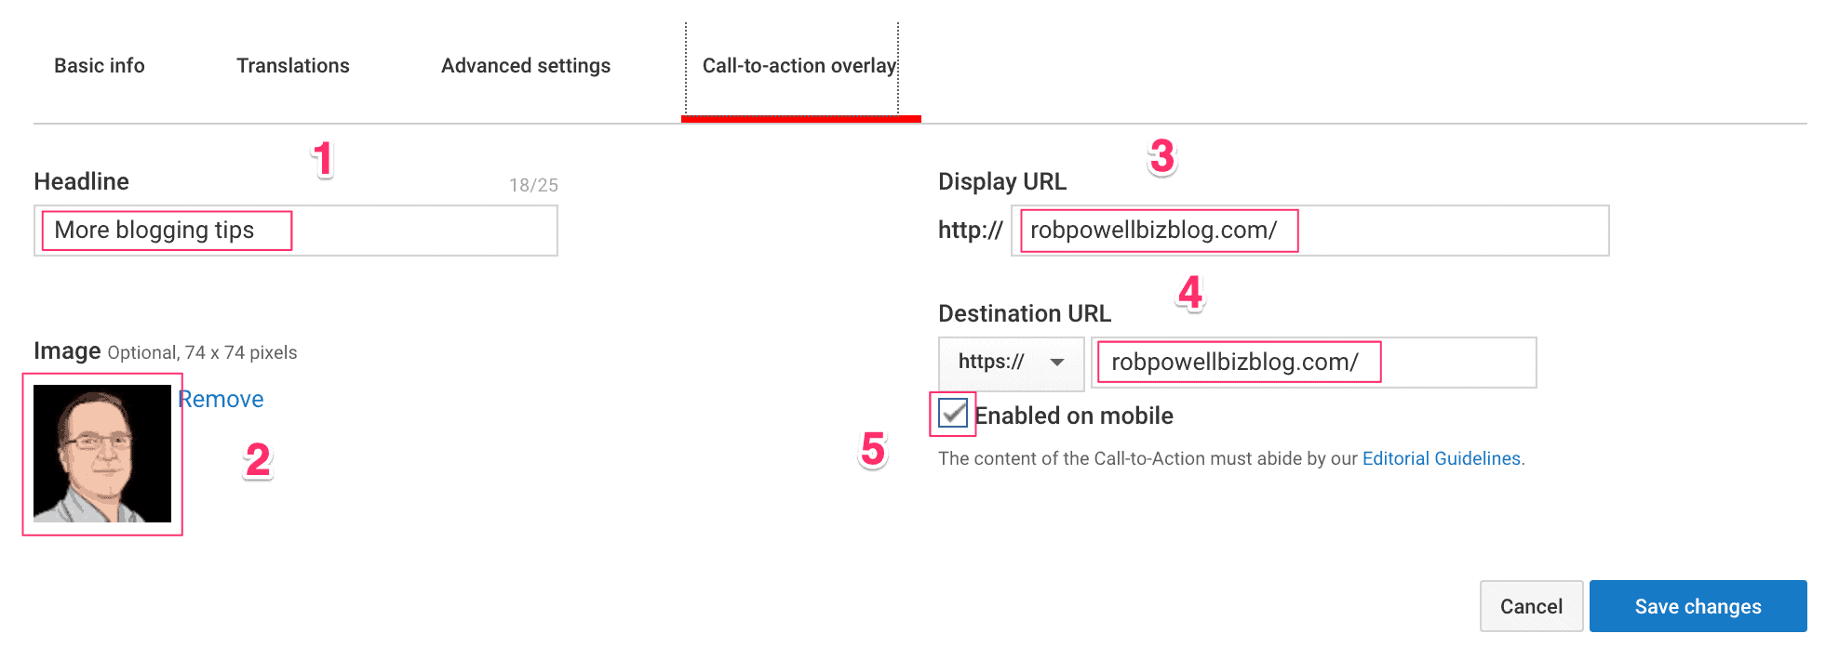The image size is (1839, 660).
Task: Click the Cancel button
Action: point(1531,606)
